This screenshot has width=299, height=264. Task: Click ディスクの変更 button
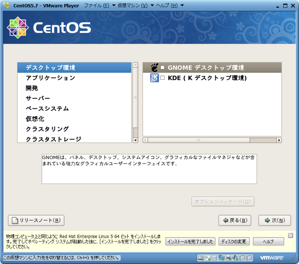tap(234, 242)
